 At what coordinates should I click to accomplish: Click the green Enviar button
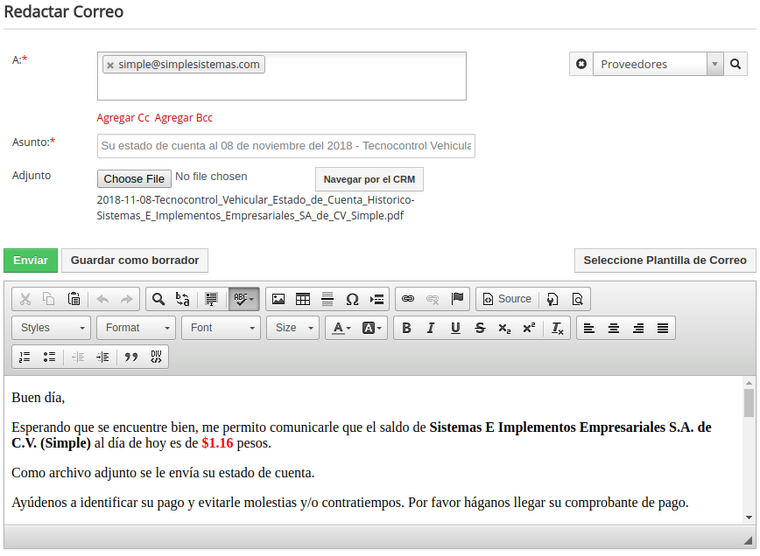(x=31, y=261)
